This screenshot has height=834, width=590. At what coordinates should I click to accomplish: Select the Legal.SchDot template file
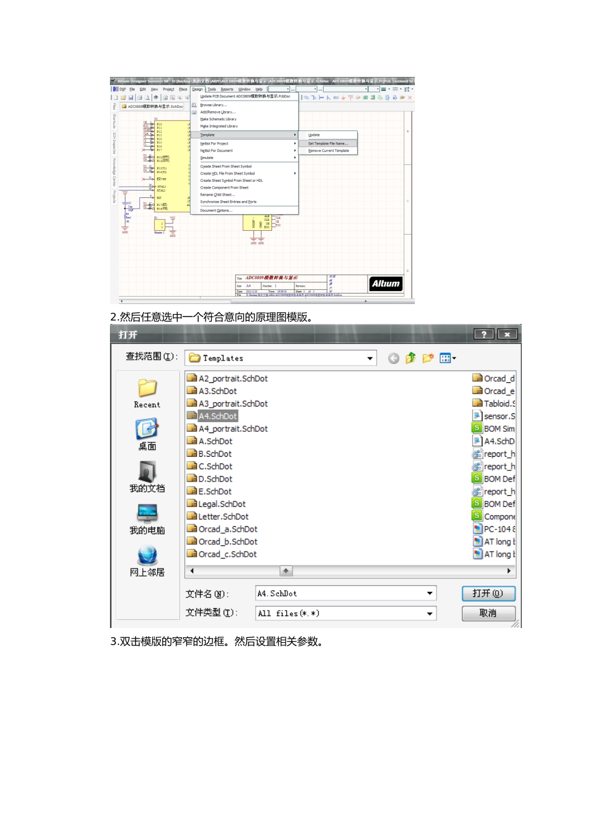pyautogui.click(x=216, y=504)
